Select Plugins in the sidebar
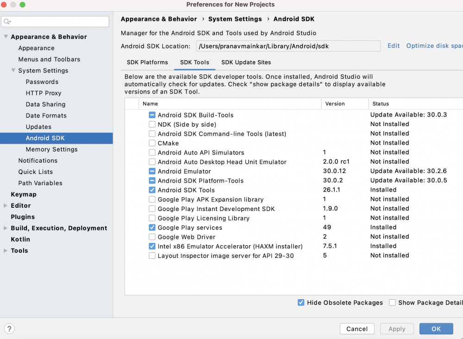463x339 pixels. pos(23,217)
